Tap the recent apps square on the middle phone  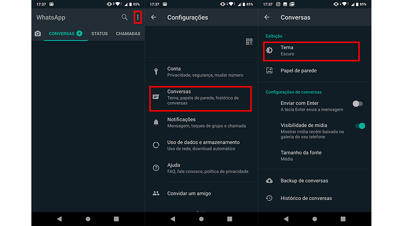point(230,219)
